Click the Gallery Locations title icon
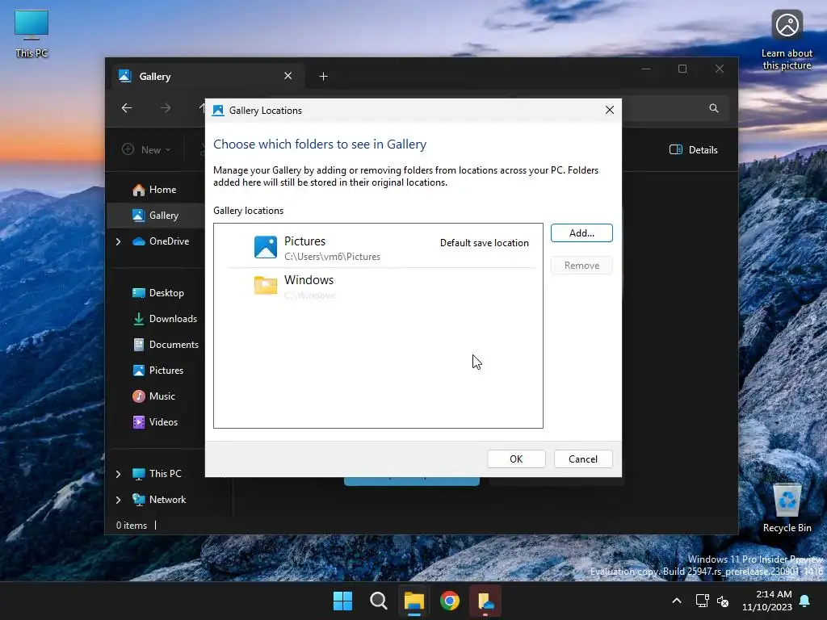The image size is (827, 620). pyautogui.click(x=218, y=110)
